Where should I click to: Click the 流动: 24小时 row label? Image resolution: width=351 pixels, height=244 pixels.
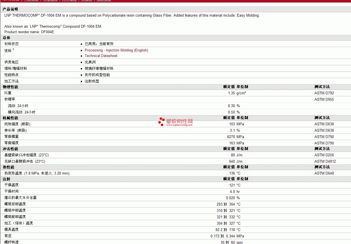click(x=18, y=106)
